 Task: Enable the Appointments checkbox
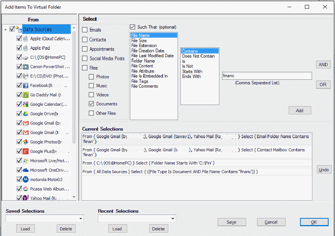click(x=85, y=49)
